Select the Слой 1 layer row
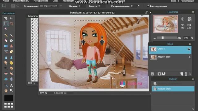 (x=170, y=50)
